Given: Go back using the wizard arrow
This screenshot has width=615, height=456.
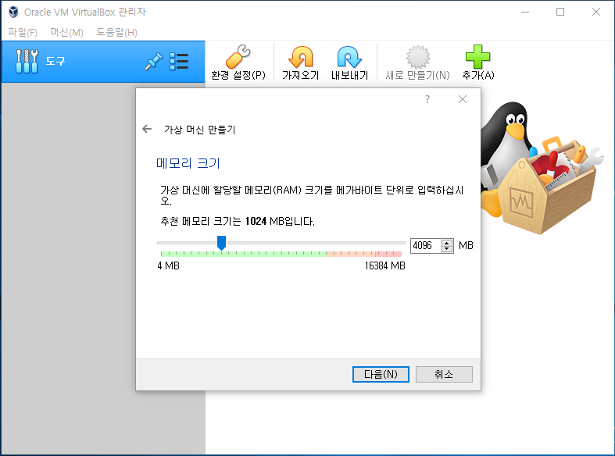Looking at the screenshot, I should pos(147,129).
